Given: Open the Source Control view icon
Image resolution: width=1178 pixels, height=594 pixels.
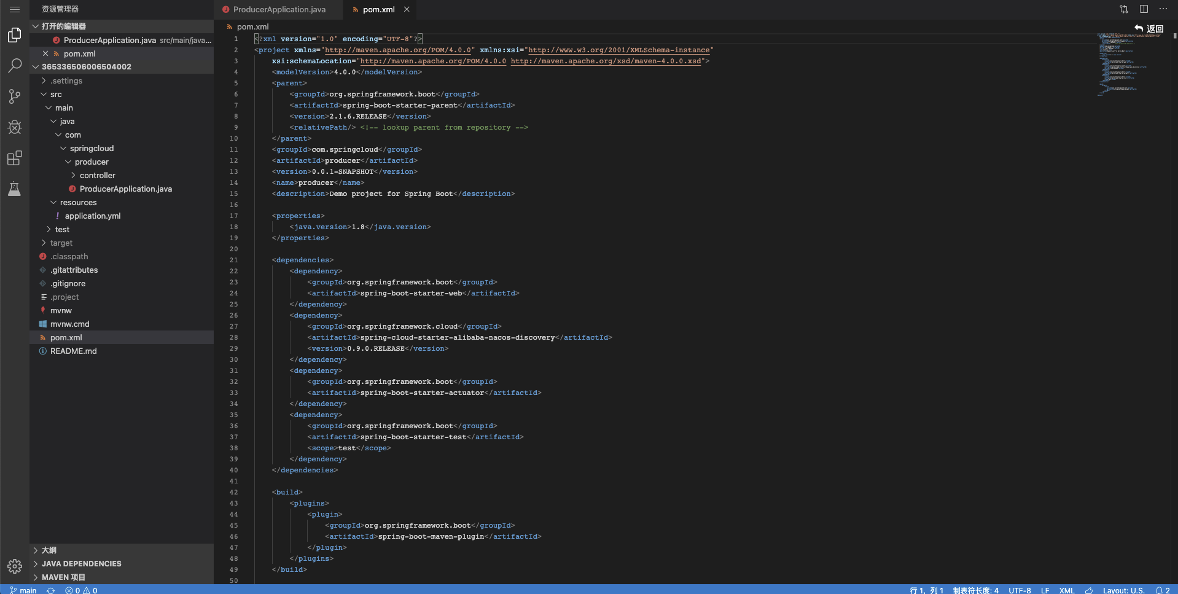Looking at the screenshot, I should point(15,96).
